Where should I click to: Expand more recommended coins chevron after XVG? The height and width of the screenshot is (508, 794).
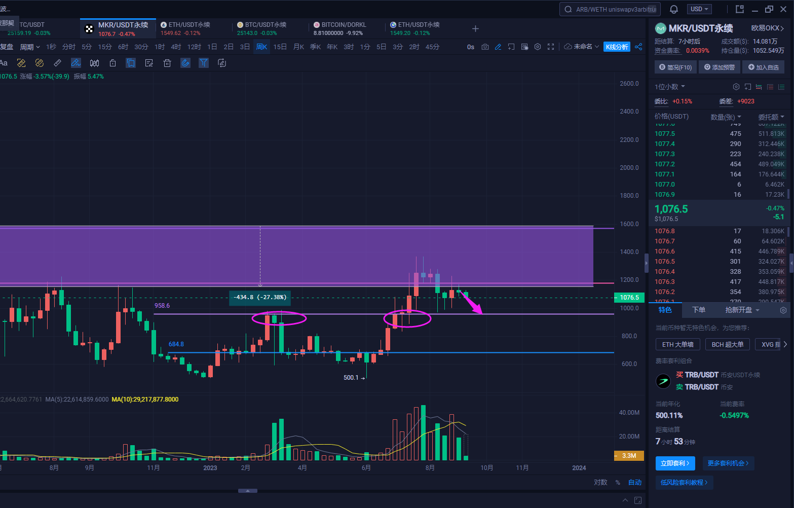point(785,344)
